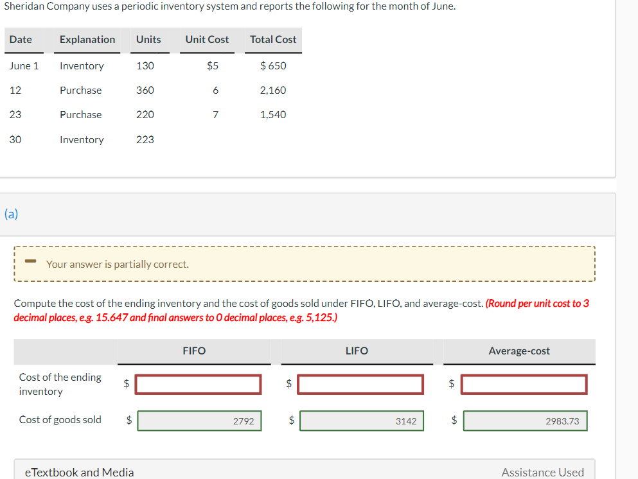Open the eTextbook and Media section
The width and height of the screenshot is (638, 479).
tap(79, 472)
